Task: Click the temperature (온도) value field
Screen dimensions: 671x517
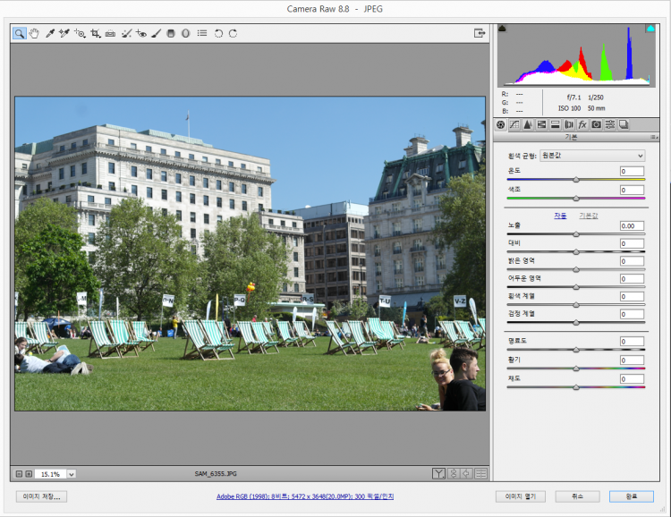Action: pos(632,171)
